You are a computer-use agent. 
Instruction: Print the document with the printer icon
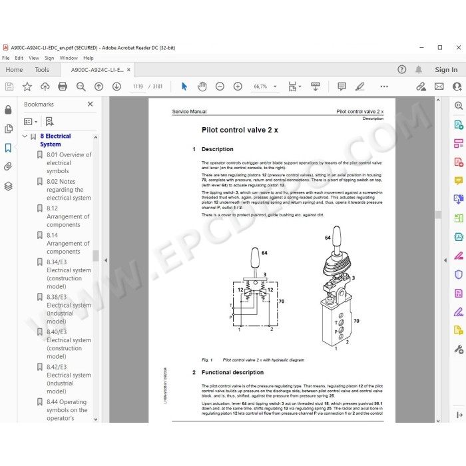click(63, 87)
